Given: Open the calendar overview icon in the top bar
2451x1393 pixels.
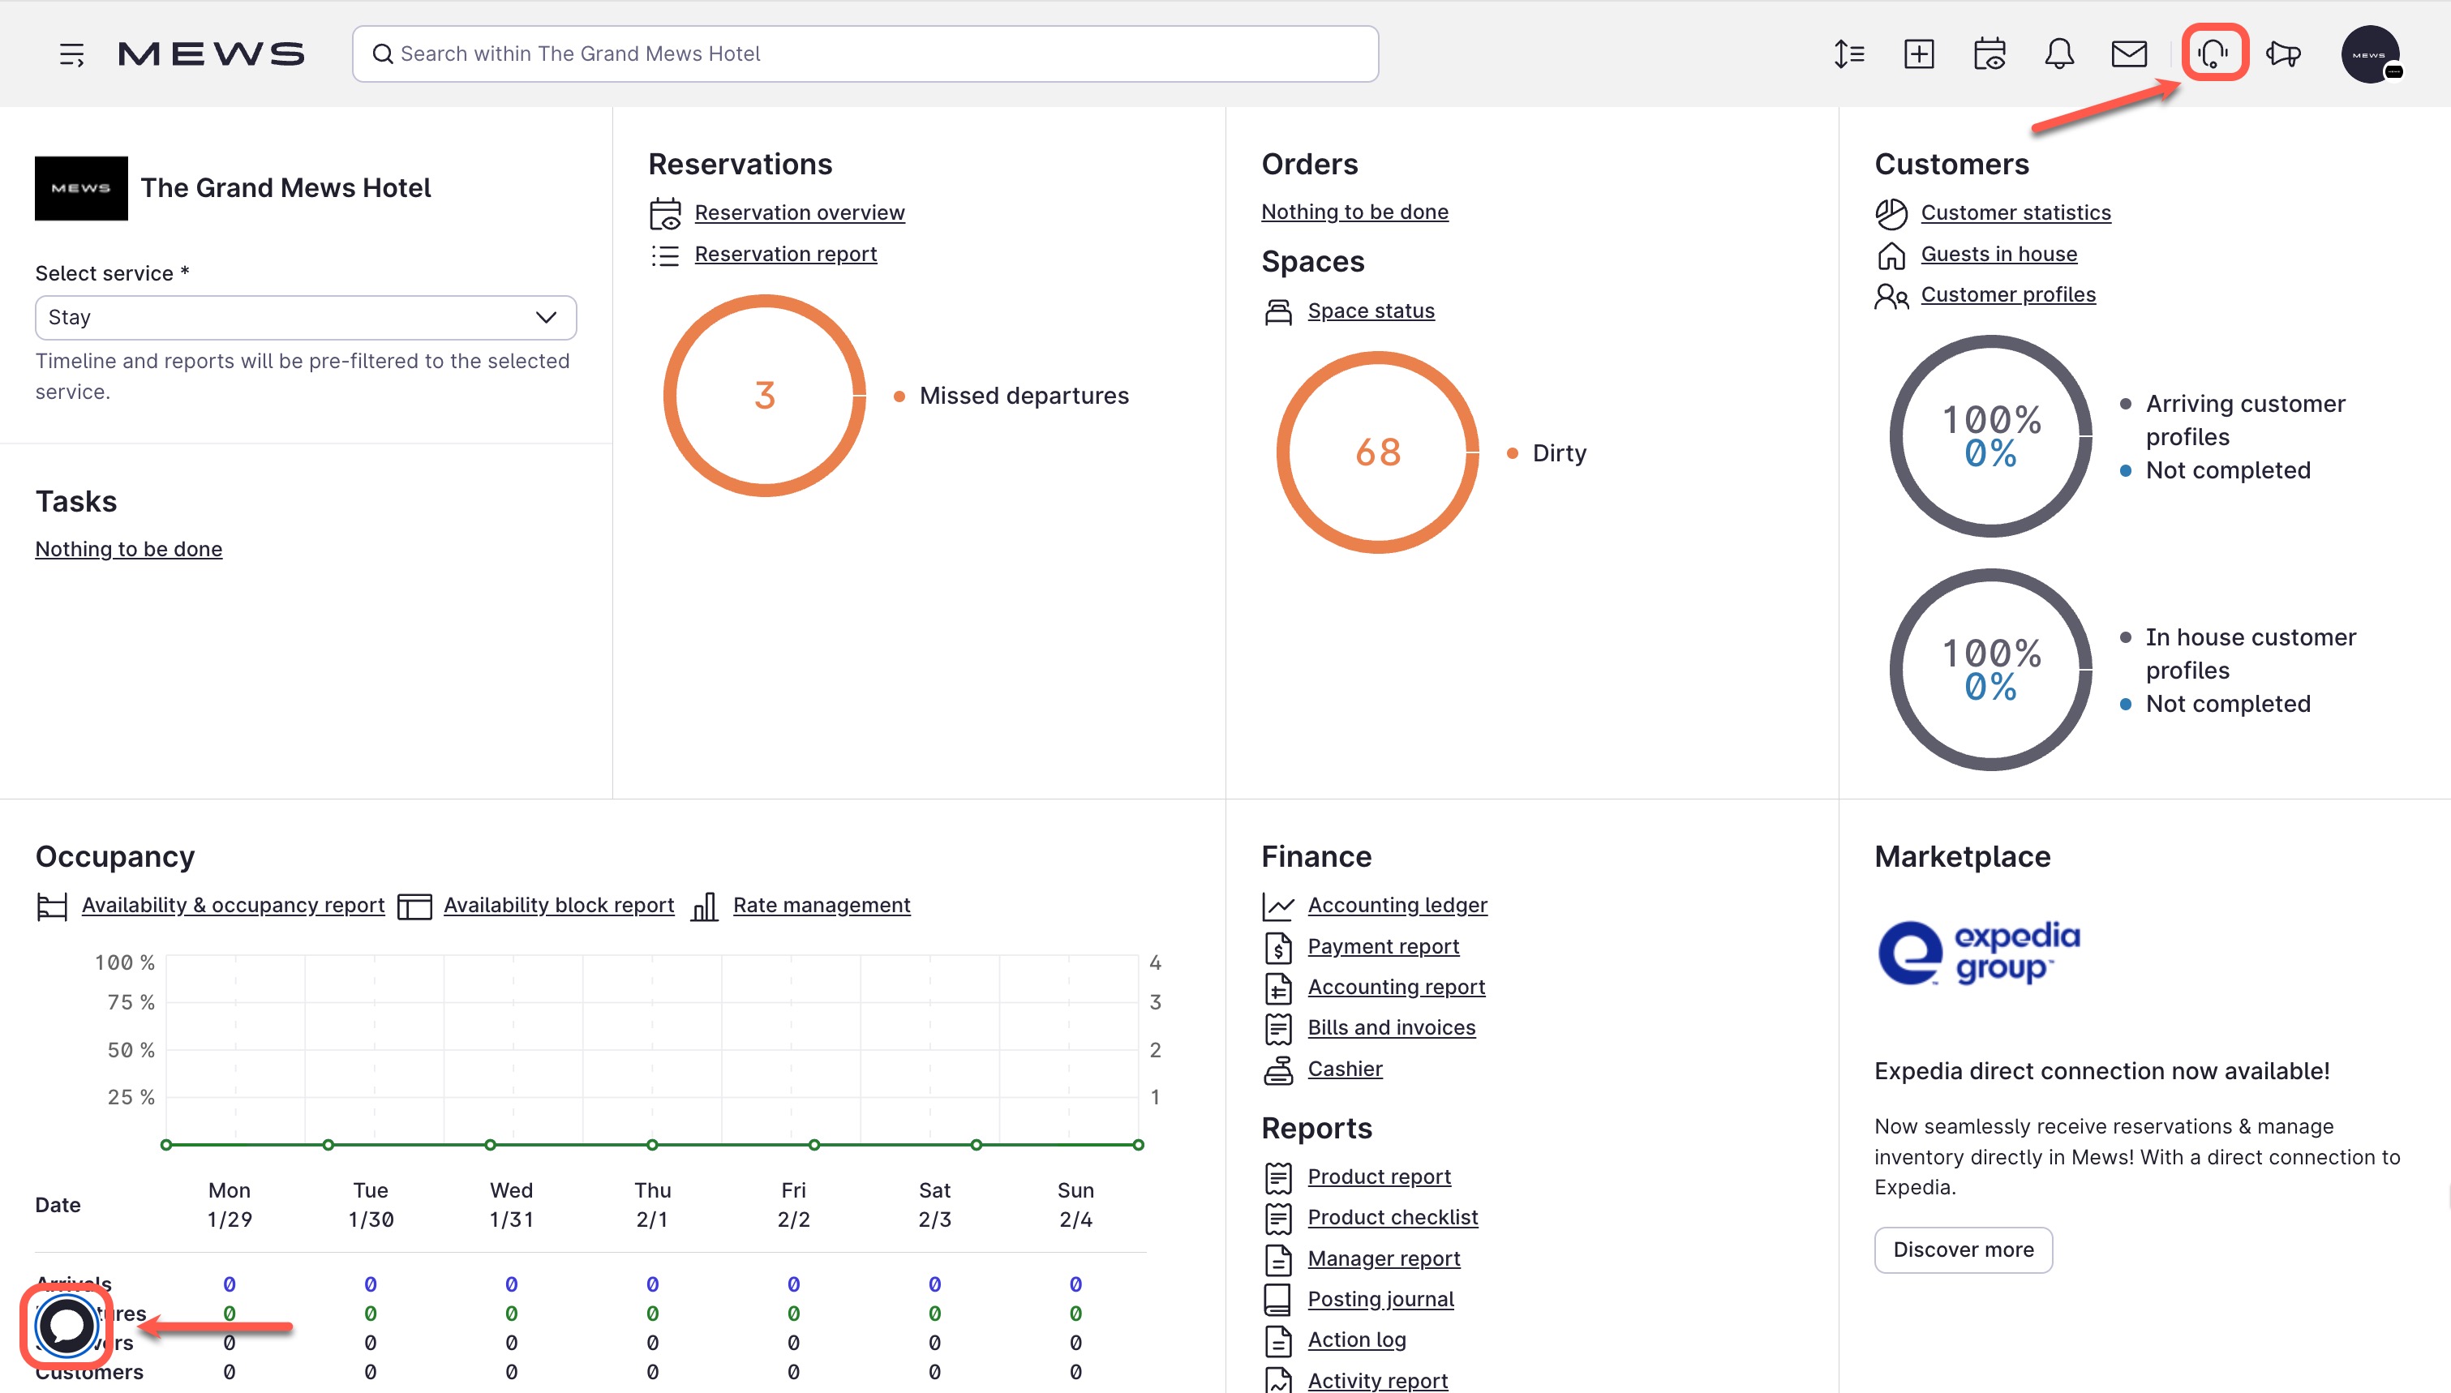Looking at the screenshot, I should (1990, 54).
